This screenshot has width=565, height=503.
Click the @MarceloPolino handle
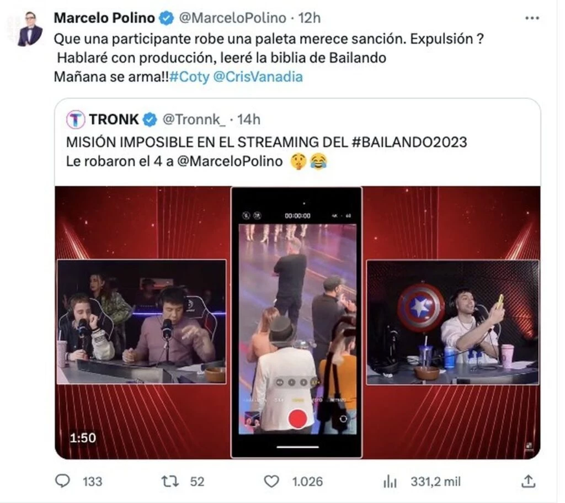233,18
